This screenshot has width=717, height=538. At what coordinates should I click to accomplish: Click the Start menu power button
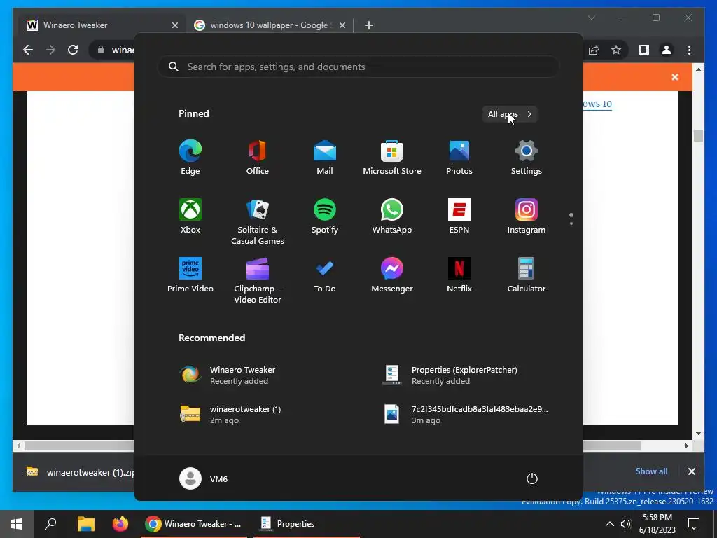tap(532, 478)
